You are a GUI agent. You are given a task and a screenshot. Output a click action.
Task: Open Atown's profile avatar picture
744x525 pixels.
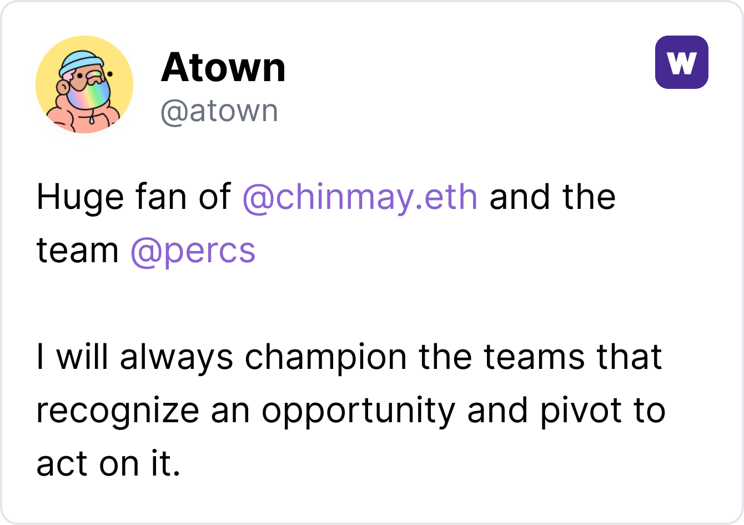(x=84, y=84)
